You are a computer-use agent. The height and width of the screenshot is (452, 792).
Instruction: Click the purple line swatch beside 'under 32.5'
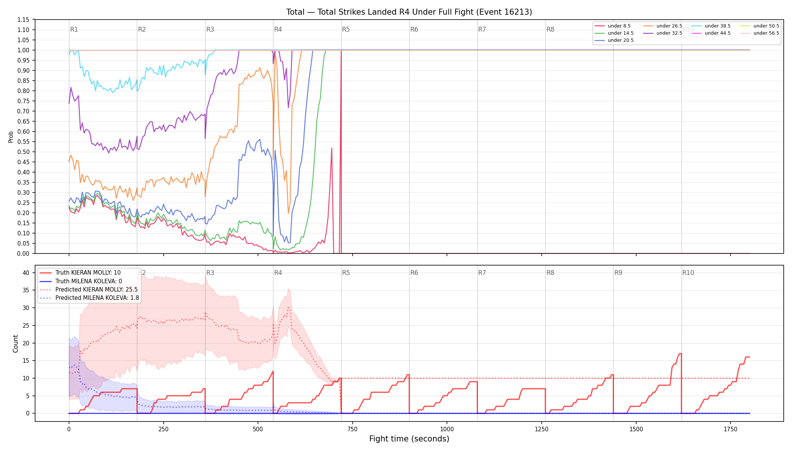[648, 33]
